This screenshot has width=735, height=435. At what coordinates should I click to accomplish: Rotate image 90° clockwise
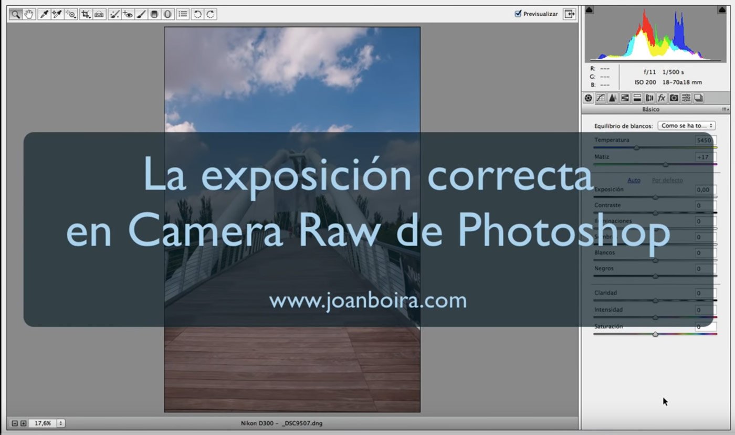coord(211,14)
